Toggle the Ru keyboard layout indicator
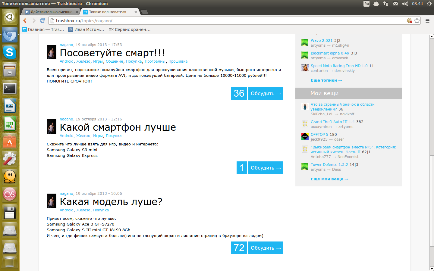 pos(366,4)
